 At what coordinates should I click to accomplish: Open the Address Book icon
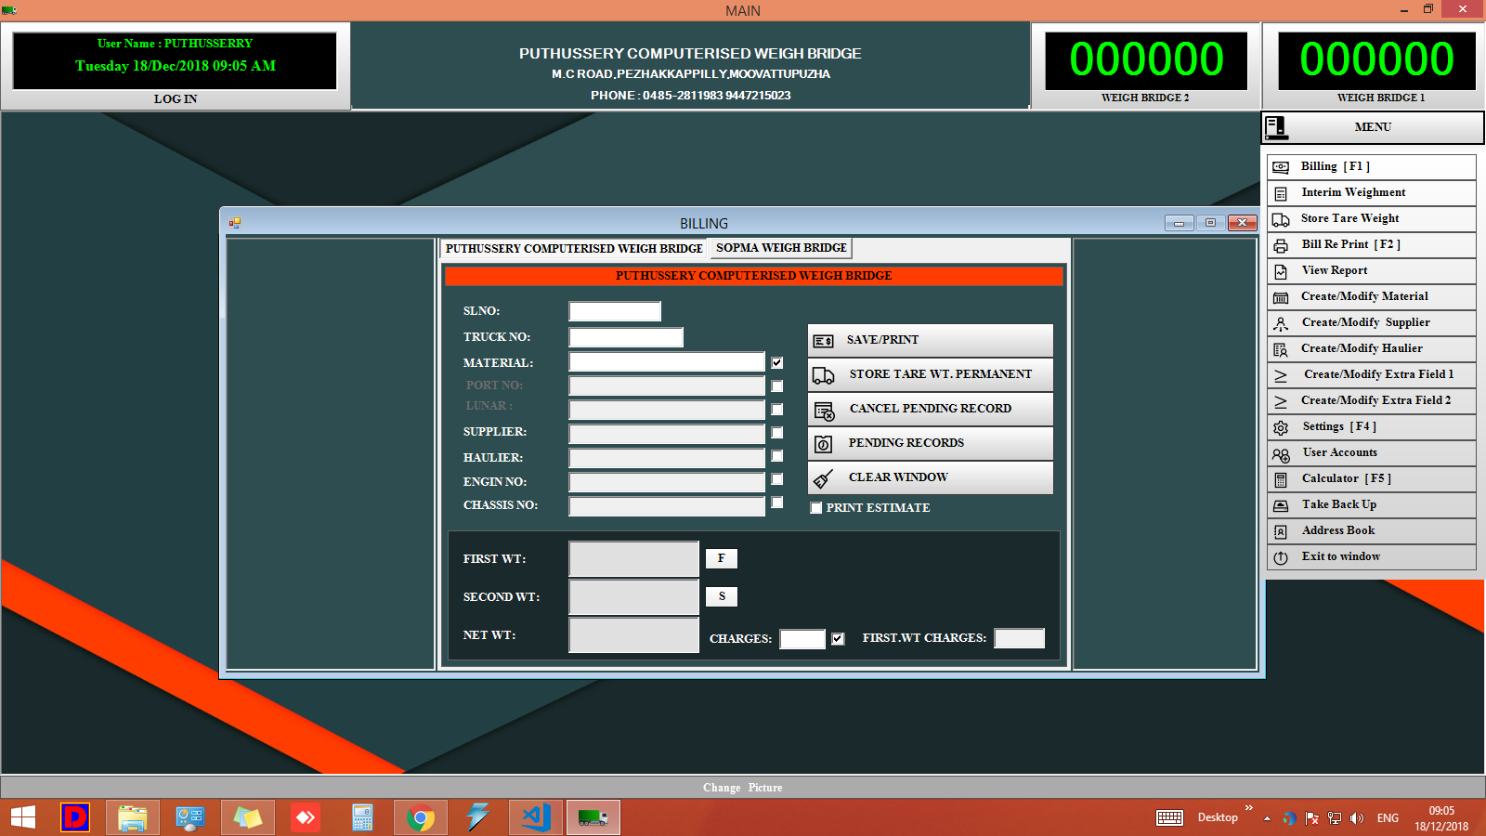pyautogui.click(x=1283, y=530)
